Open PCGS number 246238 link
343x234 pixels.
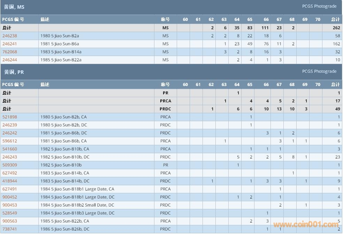[10, 36]
